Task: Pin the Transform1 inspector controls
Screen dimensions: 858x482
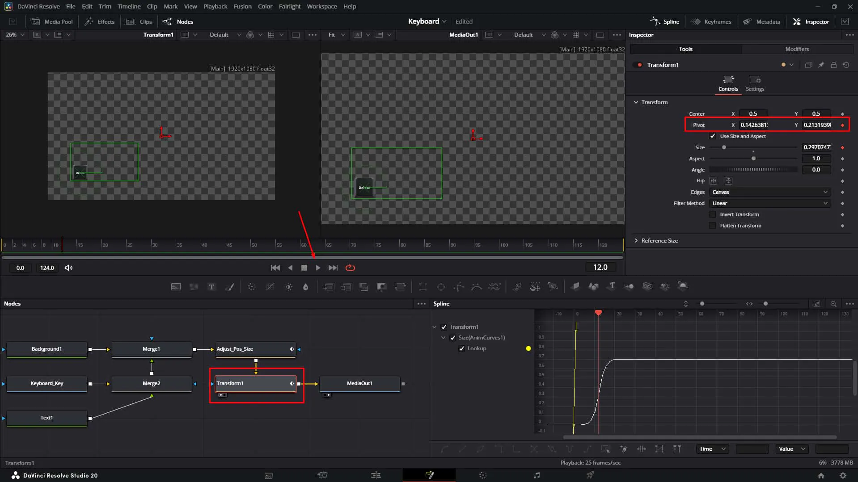Action: tap(821, 65)
